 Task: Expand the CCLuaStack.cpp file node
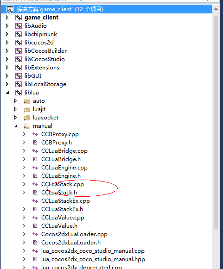[24, 184]
